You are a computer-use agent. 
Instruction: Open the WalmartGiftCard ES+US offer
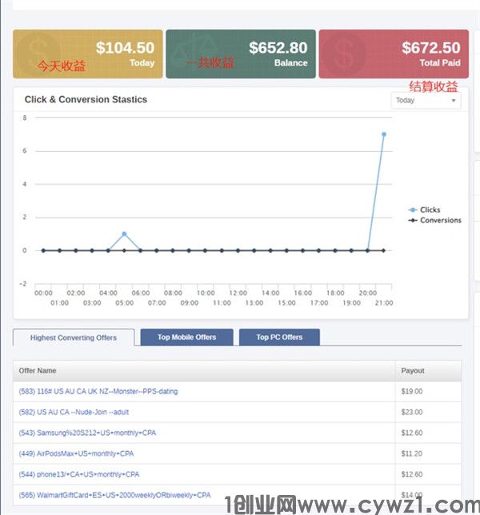point(114,495)
